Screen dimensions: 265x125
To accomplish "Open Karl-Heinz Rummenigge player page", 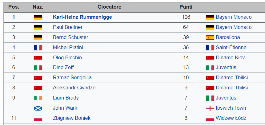I will pos(82,17).
